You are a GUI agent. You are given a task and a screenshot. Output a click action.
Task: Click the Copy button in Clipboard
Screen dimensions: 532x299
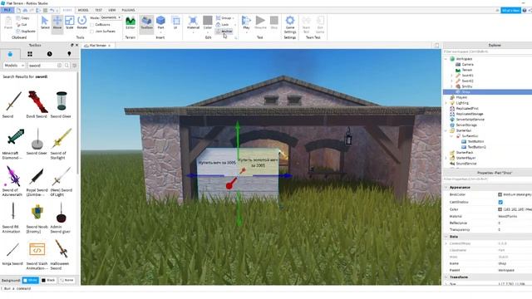pyautogui.click(x=23, y=18)
